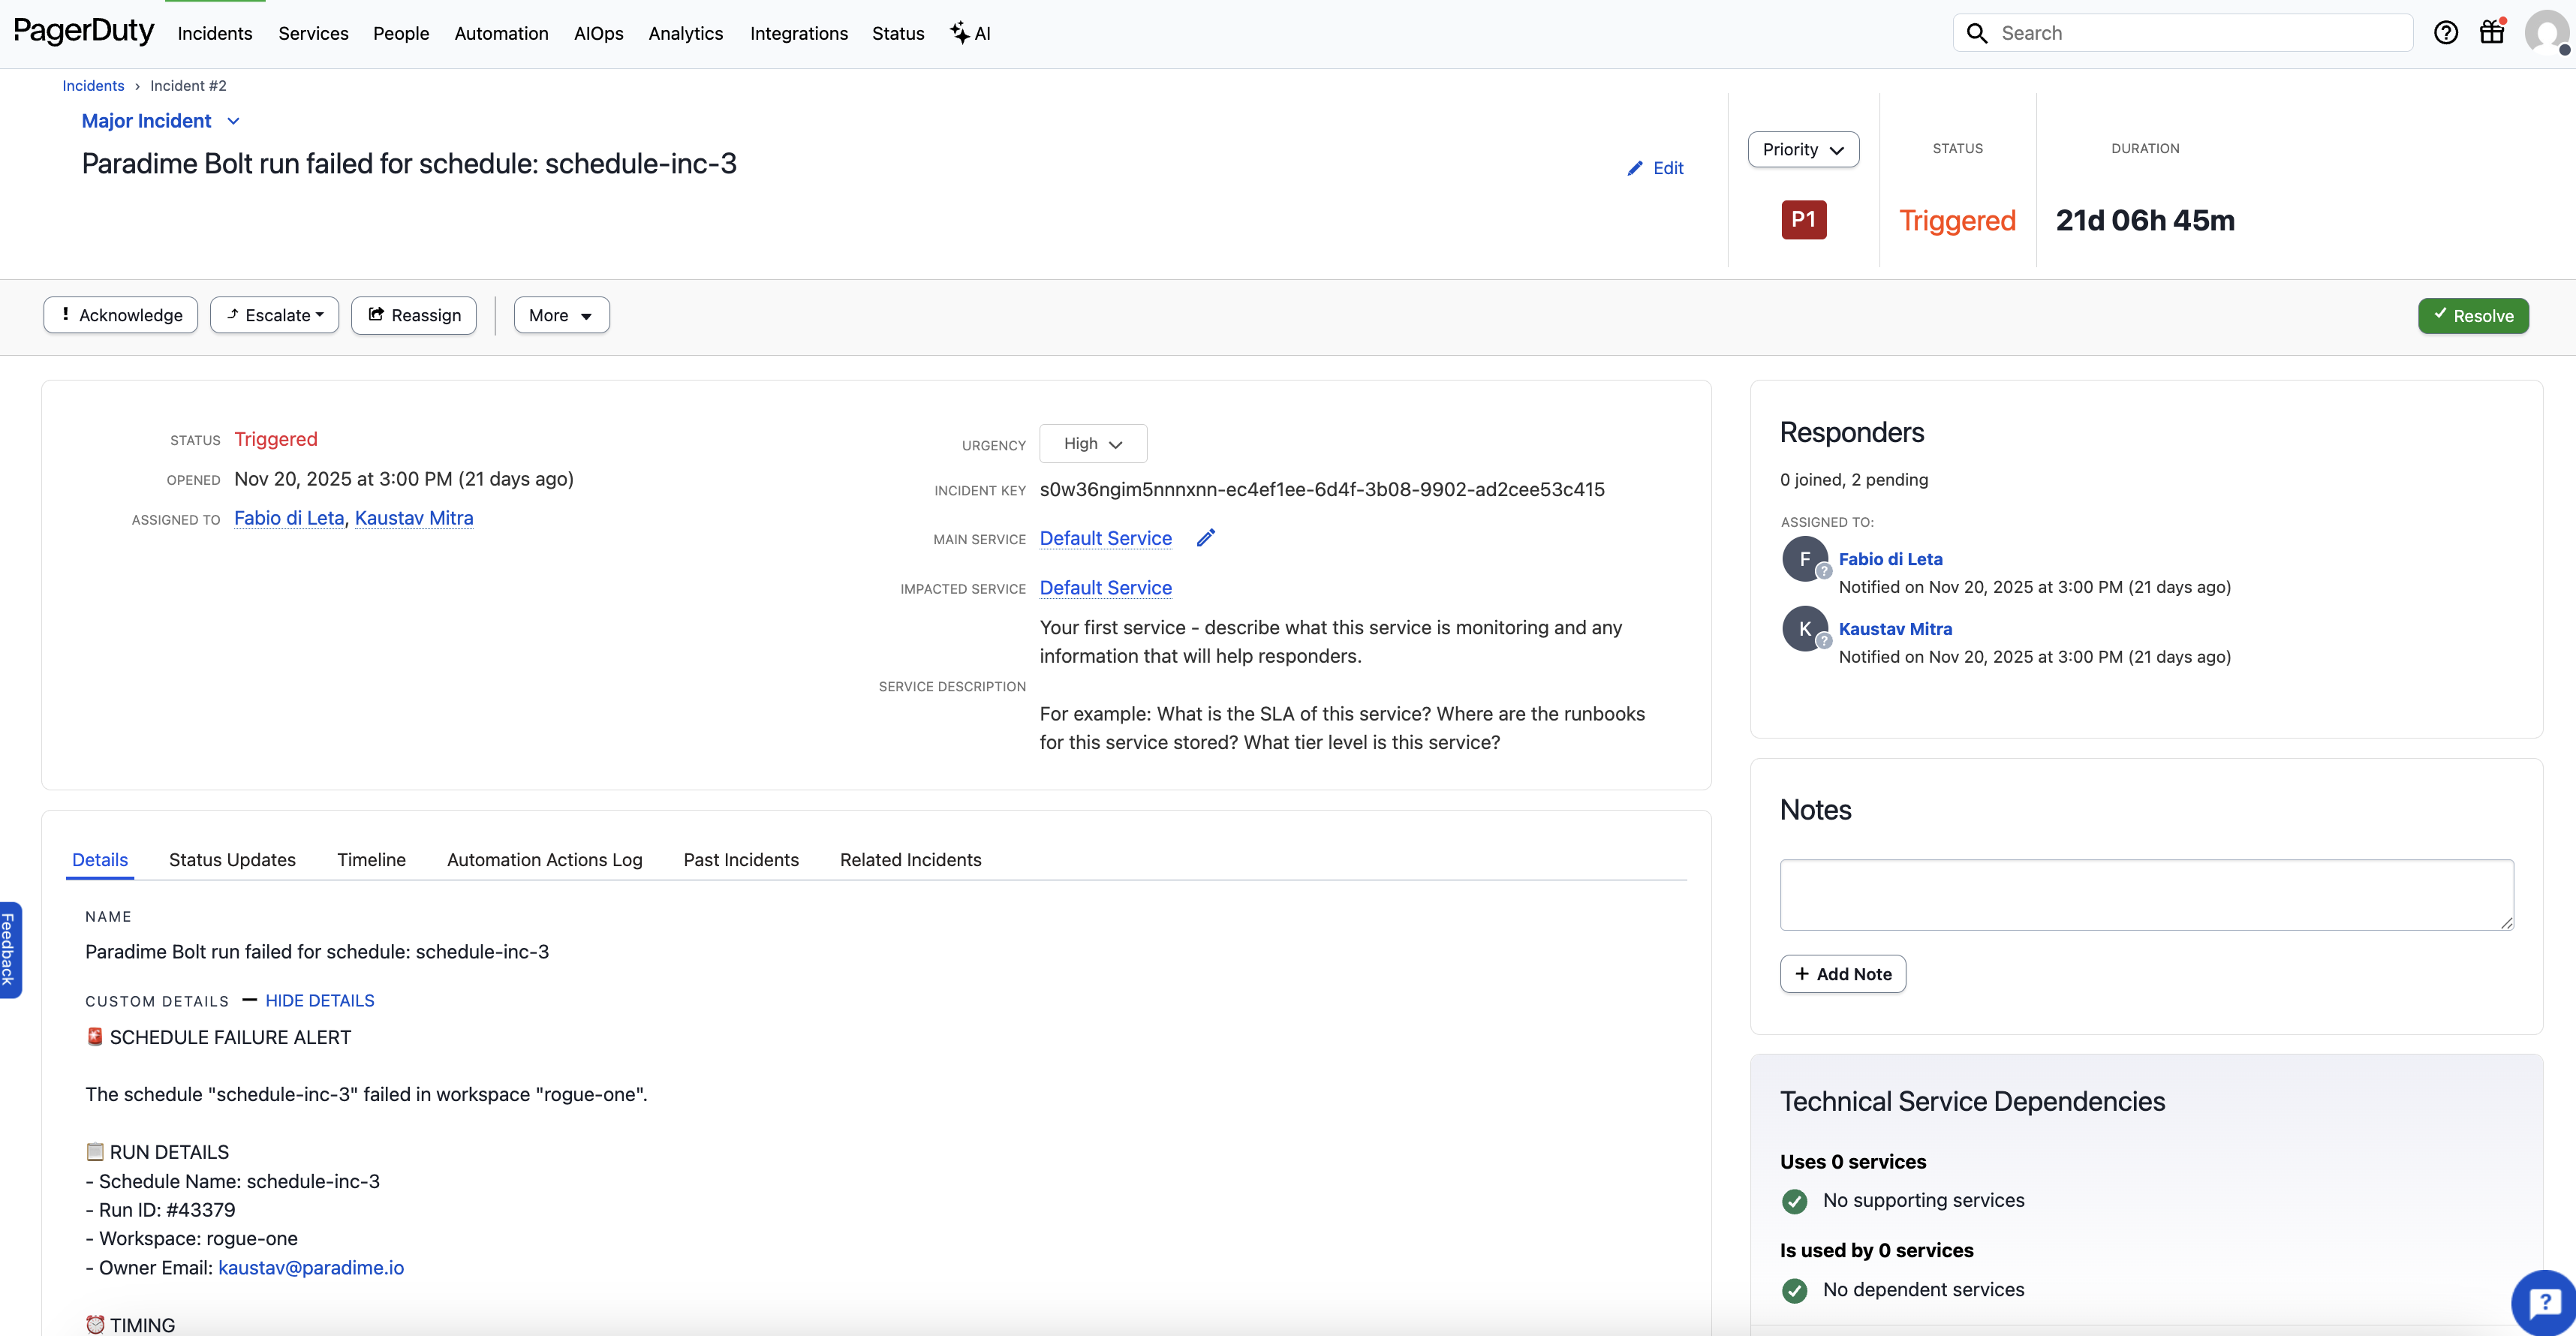
Task: Click the P1 priority badge
Action: (x=1803, y=220)
